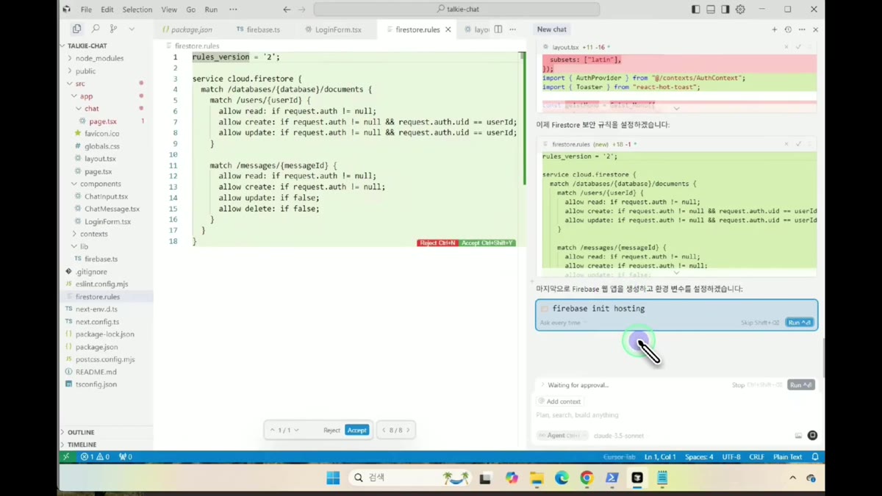The width and height of the screenshot is (882, 496).
Task: Open the View menu
Action: [169, 10]
